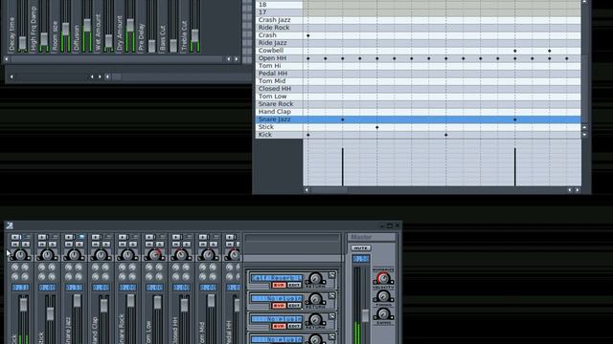The image size is (613, 344).
Task: Trigger the Closed HH channel play-sample button
Action: [176, 237]
